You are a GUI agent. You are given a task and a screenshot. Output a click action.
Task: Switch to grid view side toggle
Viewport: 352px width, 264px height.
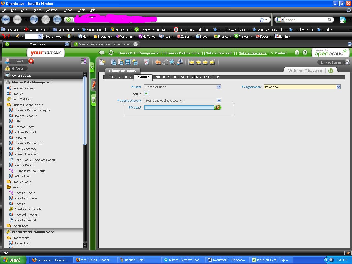point(94,100)
